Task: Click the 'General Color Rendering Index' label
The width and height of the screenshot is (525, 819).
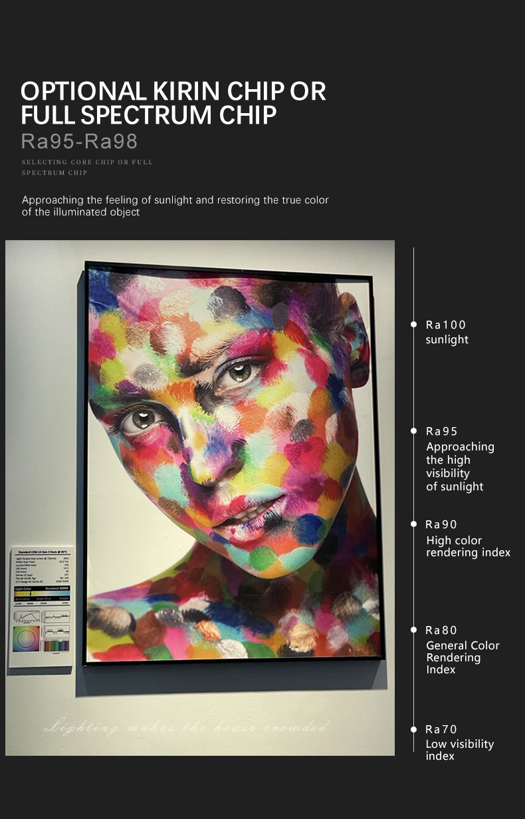Action: pyautogui.click(x=463, y=657)
